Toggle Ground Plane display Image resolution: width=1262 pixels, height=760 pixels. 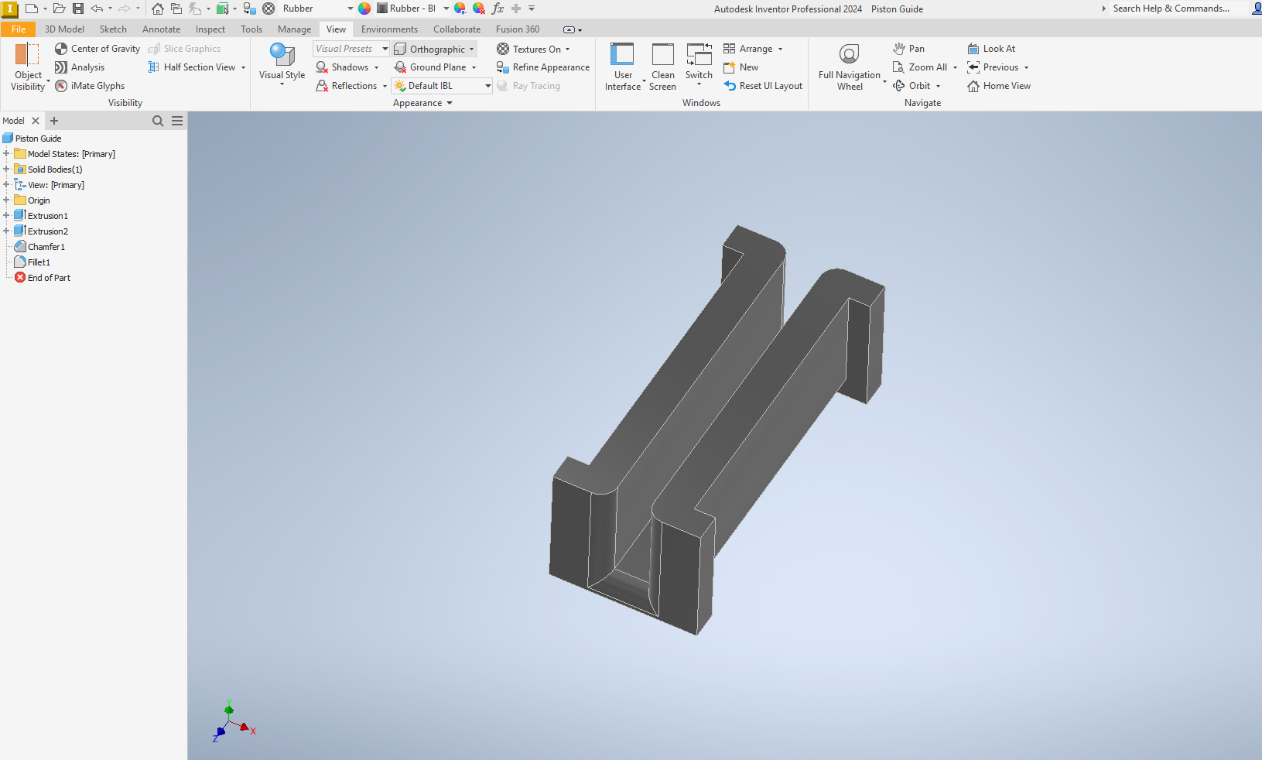[x=436, y=67]
